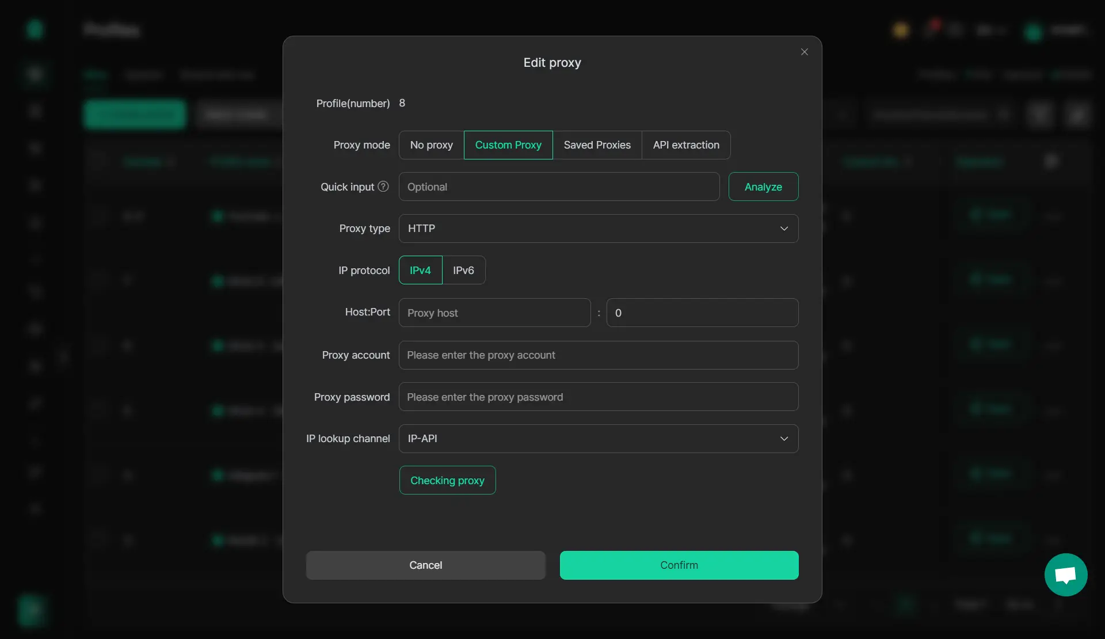Screen dimensions: 1105x639
Task: Cancel editing the proxy
Action: coord(425,565)
